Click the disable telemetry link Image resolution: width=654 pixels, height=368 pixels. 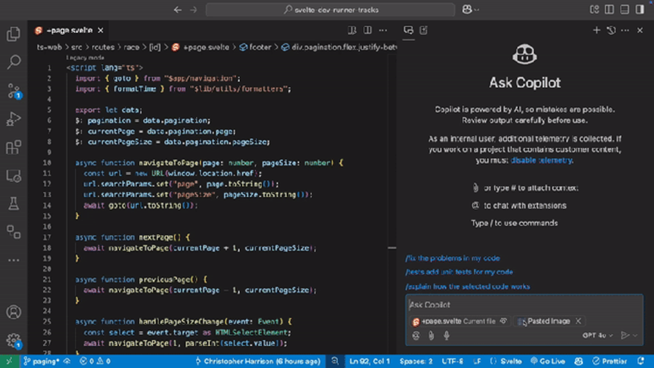(541, 160)
